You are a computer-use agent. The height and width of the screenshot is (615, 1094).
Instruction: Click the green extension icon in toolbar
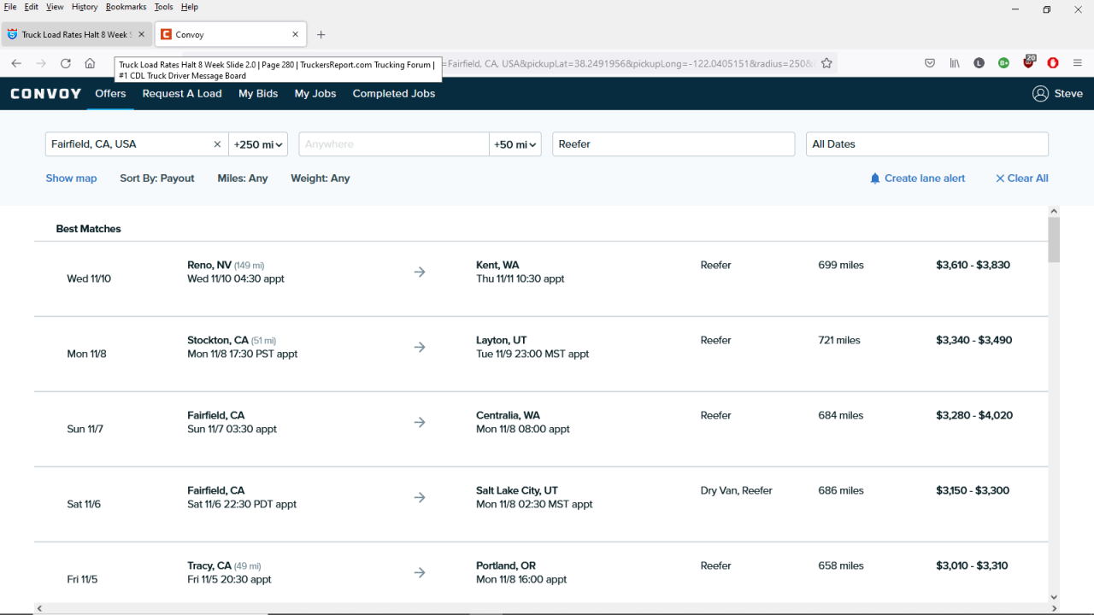click(x=1003, y=63)
